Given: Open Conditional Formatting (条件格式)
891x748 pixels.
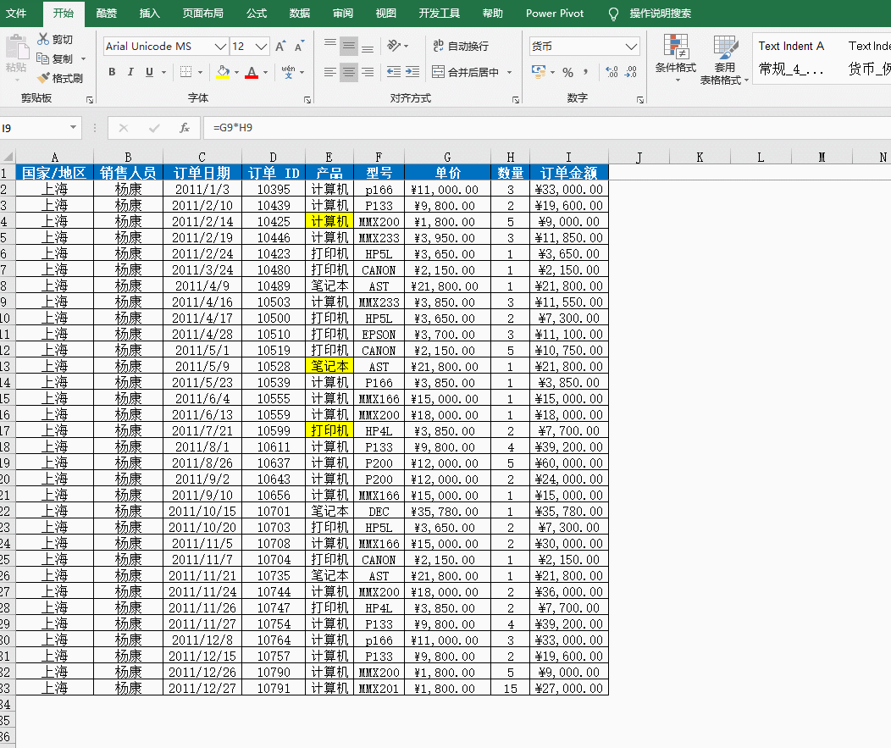Looking at the screenshot, I should tap(675, 58).
